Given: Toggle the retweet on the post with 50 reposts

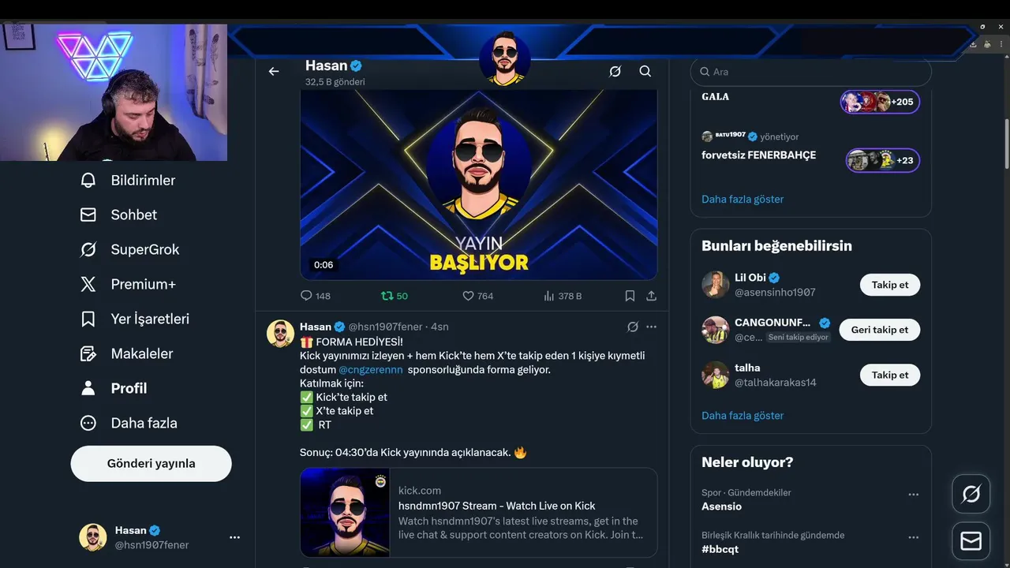Looking at the screenshot, I should click(x=395, y=296).
